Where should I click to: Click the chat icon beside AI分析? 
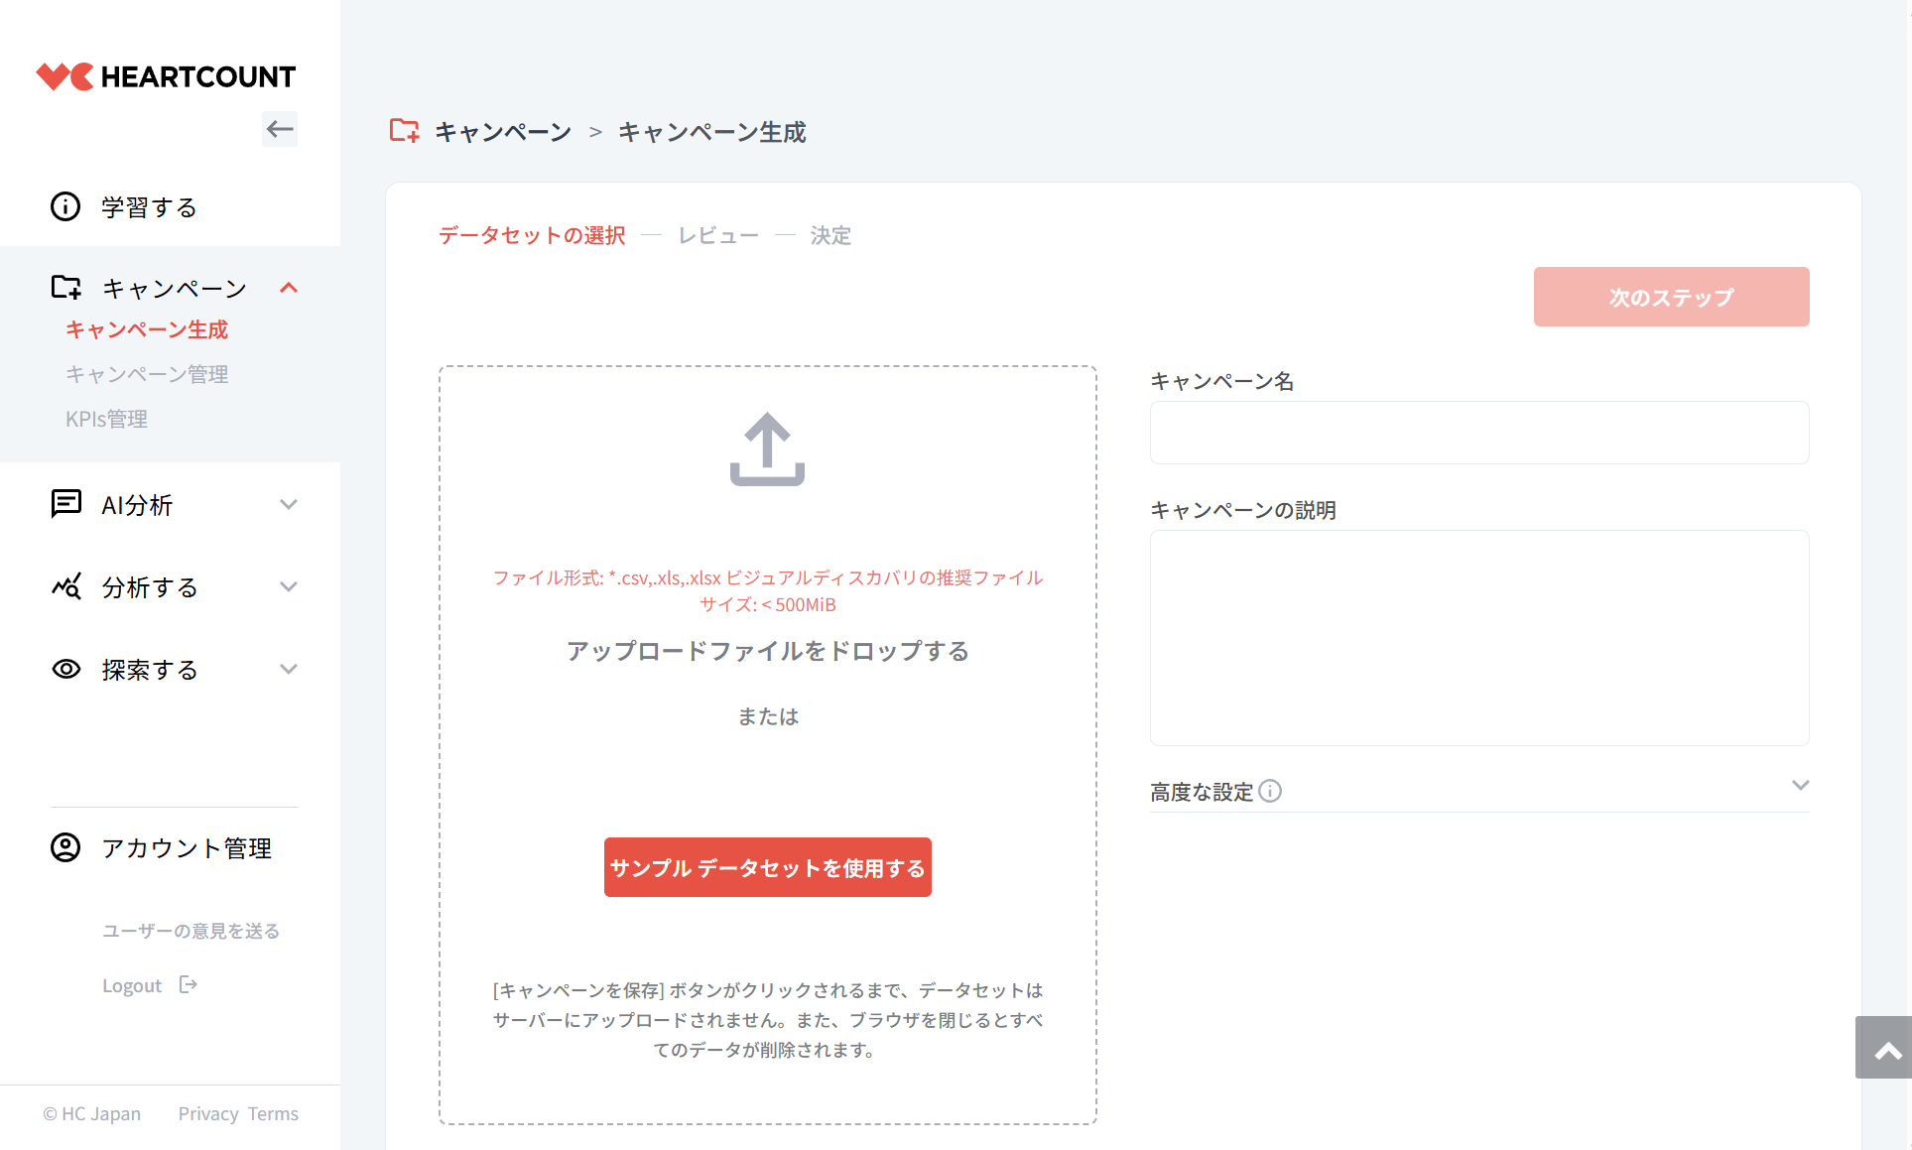(x=65, y=503)
